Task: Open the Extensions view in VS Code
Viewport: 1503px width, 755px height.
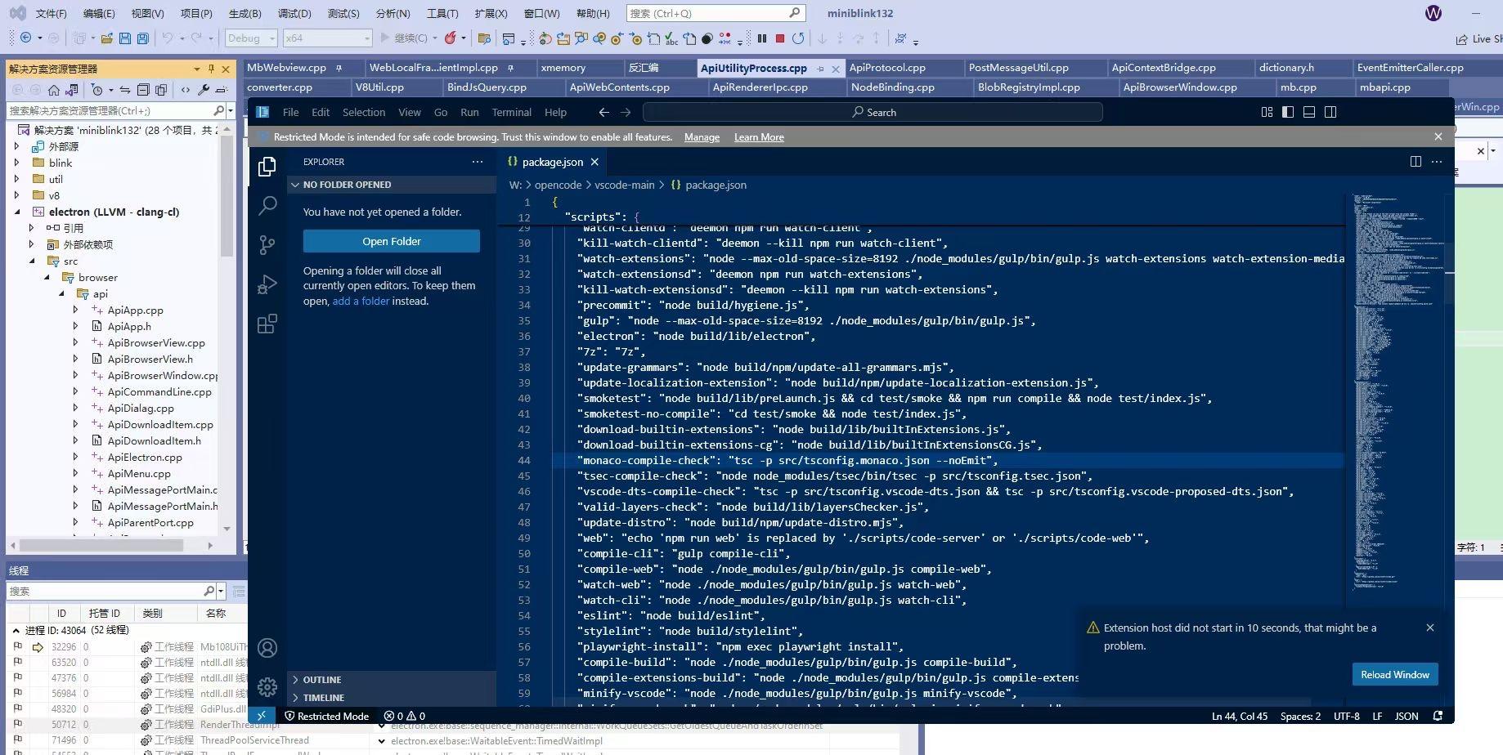Action: pyautogui.click(x=267, y=324)
